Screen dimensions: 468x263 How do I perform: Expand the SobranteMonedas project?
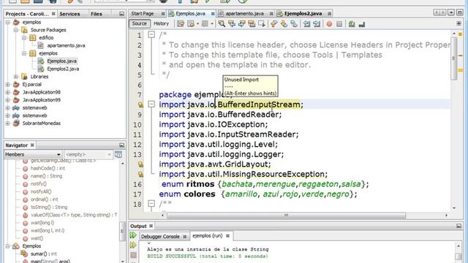coord(8,123)
